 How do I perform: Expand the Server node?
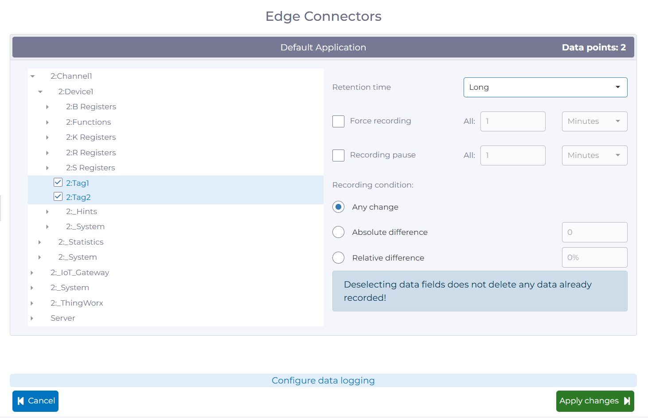point(32,318)
